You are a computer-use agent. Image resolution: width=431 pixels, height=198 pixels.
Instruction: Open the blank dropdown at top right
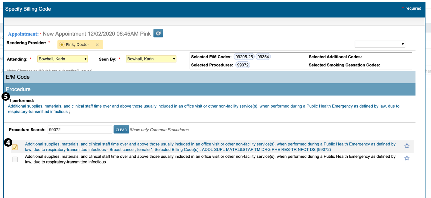click(x=380, y=44)
